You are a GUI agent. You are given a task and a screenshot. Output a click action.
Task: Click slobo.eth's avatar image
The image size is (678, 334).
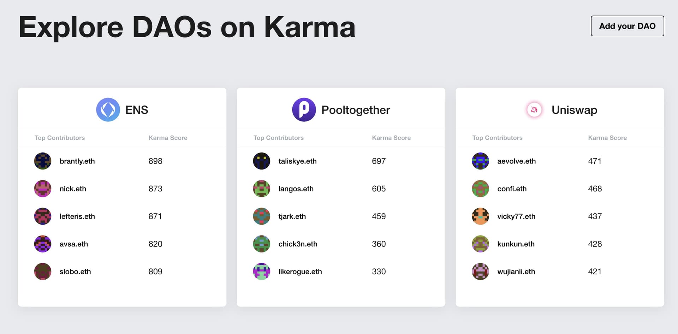coord(42,272)
